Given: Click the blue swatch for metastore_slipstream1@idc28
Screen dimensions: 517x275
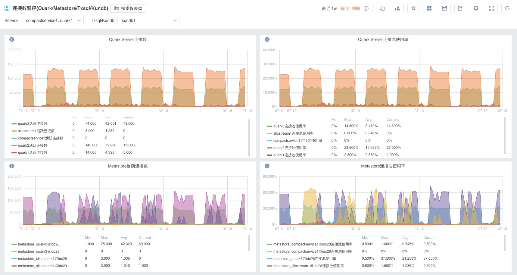Looking at the screenshot, I should point(14,259).
